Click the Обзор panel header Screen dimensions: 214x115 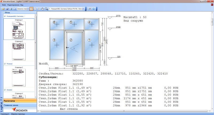[x=20, y=13]
